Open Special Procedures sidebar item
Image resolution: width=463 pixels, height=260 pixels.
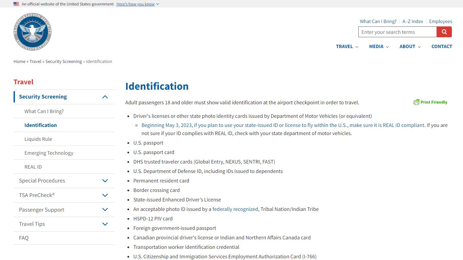(42, 181)
